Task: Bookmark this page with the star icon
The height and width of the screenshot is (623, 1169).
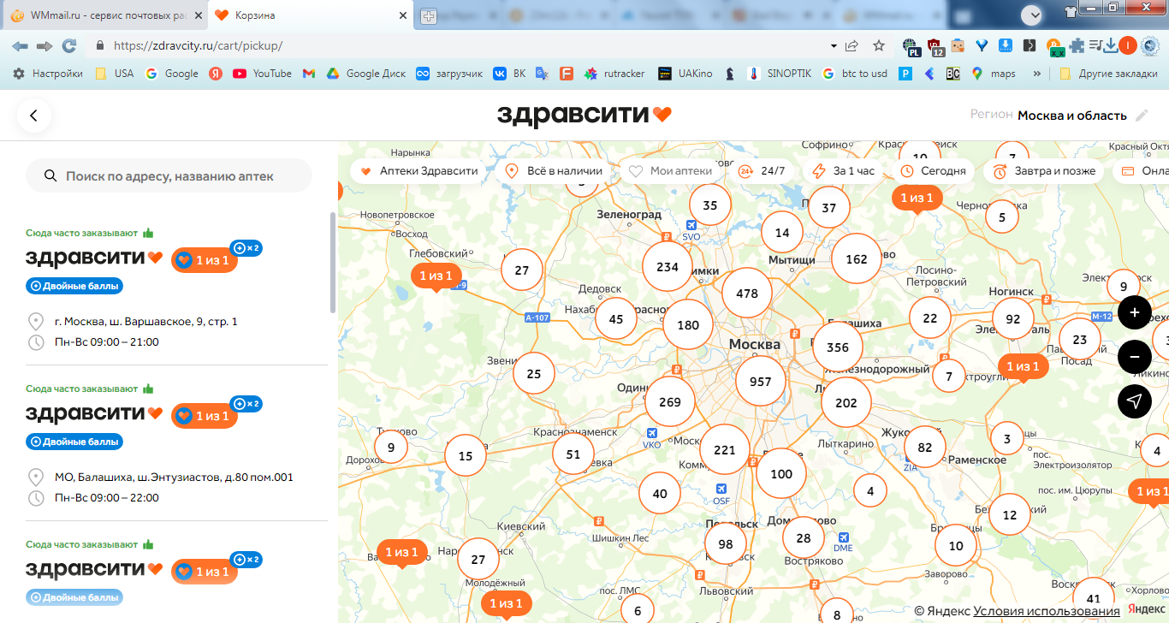Action: point(879,45)
